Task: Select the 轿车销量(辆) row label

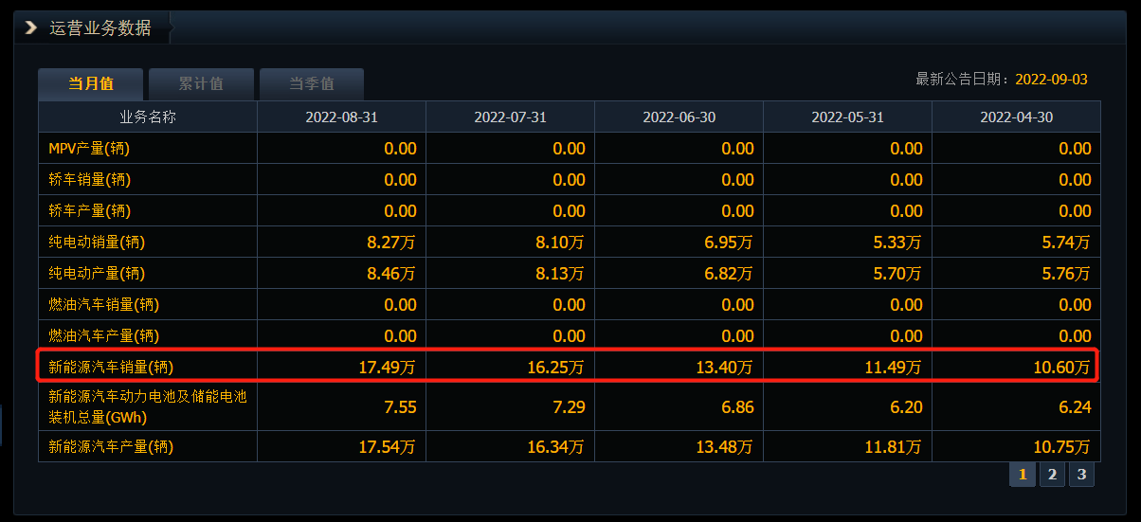Action: (x=90, y=180)
